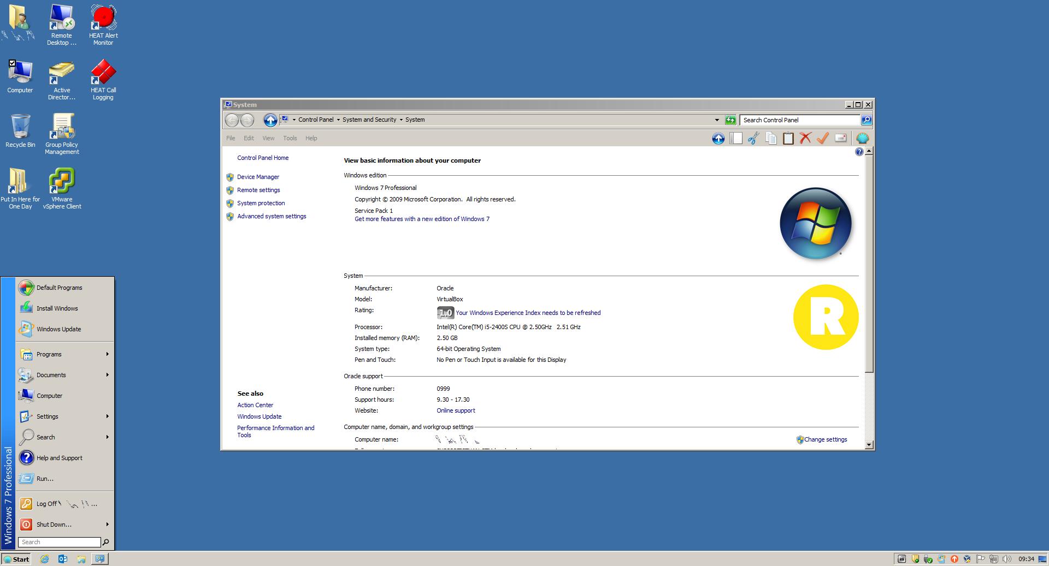Click the green Refresh button in address bar
The height and width of the screenshot is (566, 1049).
point(730,120)
